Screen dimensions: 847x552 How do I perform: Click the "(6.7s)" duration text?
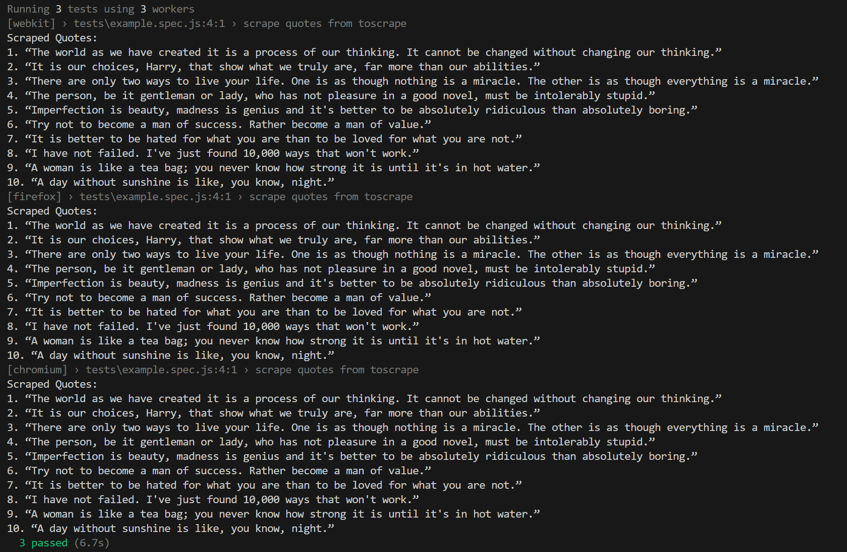[92, 543]
